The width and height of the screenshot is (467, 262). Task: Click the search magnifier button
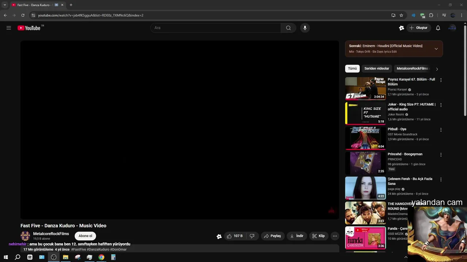point(288,28)
